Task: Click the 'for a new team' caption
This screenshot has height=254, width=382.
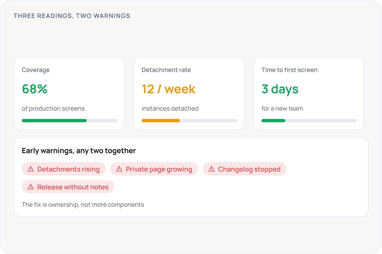Action: [282, 108]
